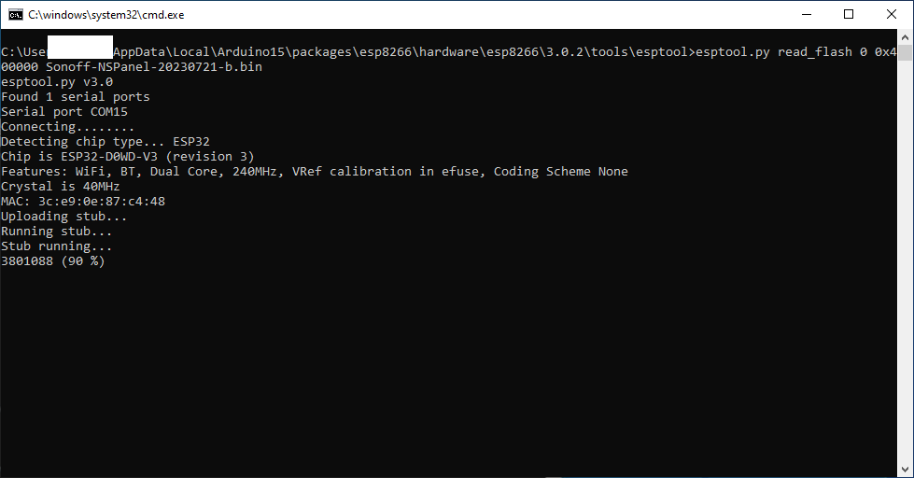Click the Coding Scheme None text

tap(561, 172)
